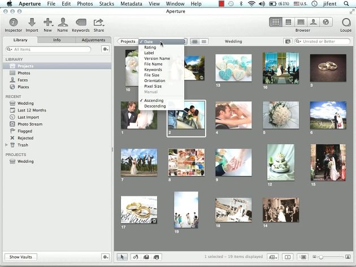Open Places globe view in toolbar
Screen dimensions: 356x267
coord(326,22)
